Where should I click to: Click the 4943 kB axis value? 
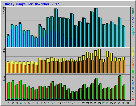4,78
